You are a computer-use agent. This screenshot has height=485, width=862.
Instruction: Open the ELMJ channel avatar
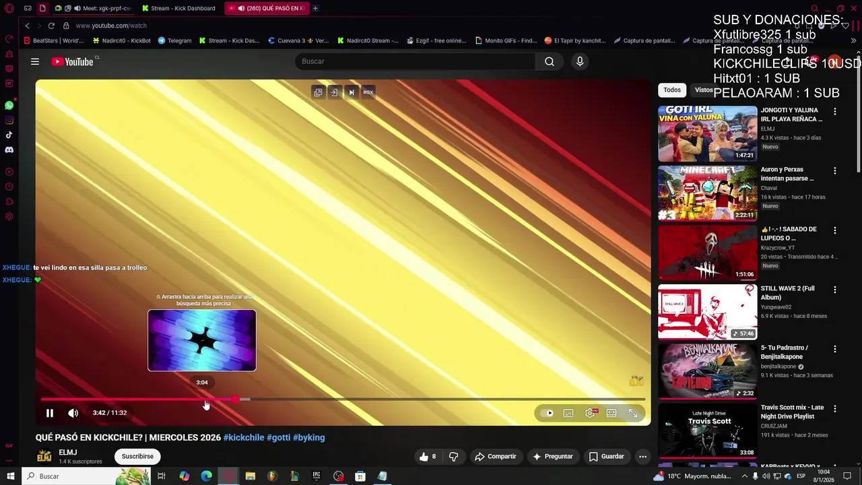coord(44,456)
